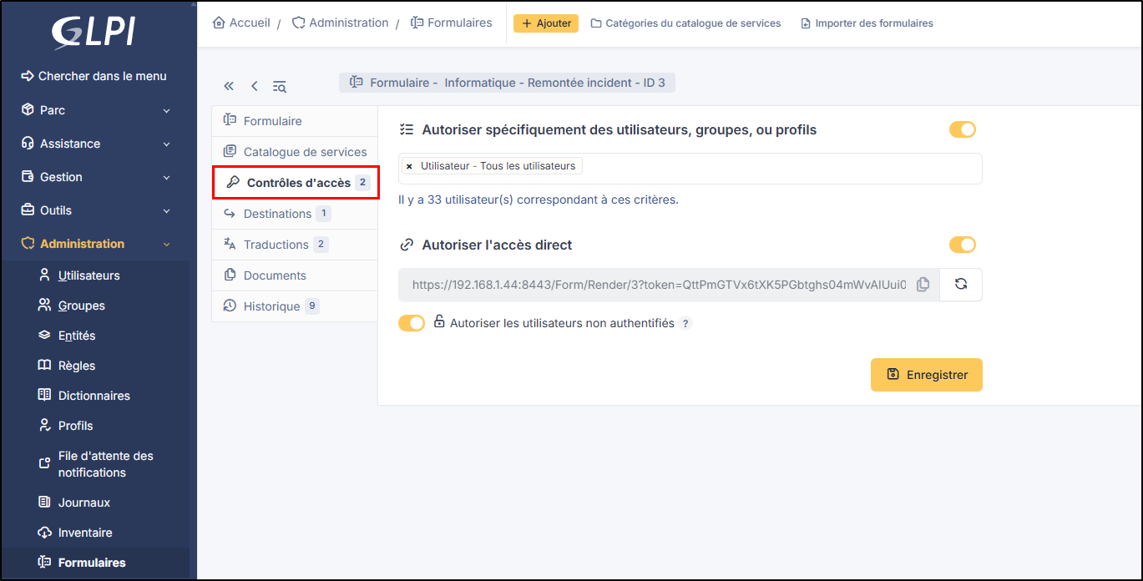
Task: Open Catalogue de services tab
Action: point(295,152)
